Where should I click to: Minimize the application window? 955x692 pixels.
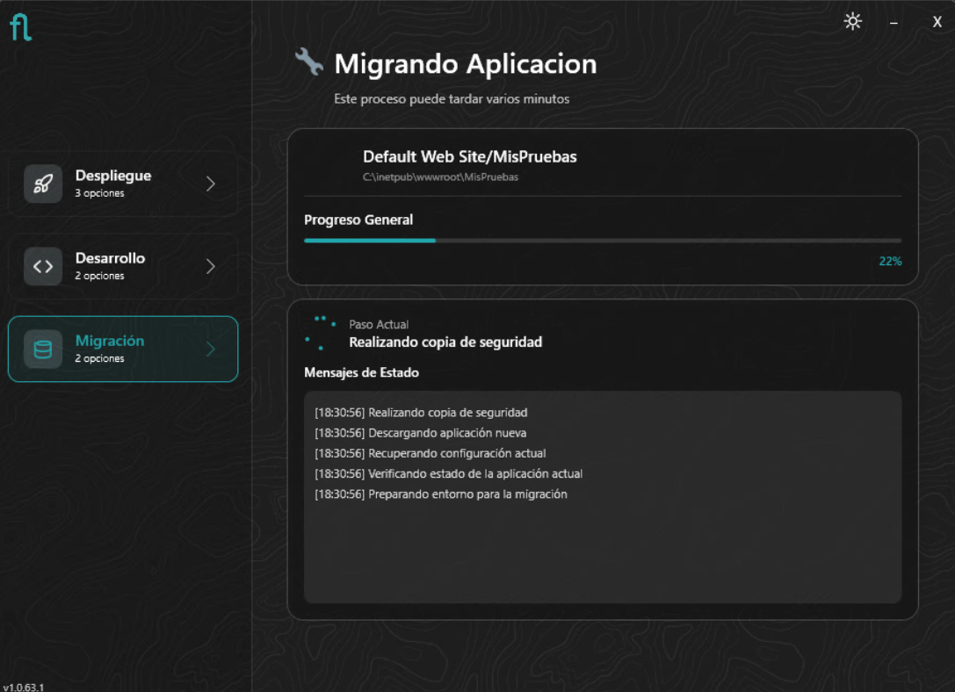click(894, 23)
